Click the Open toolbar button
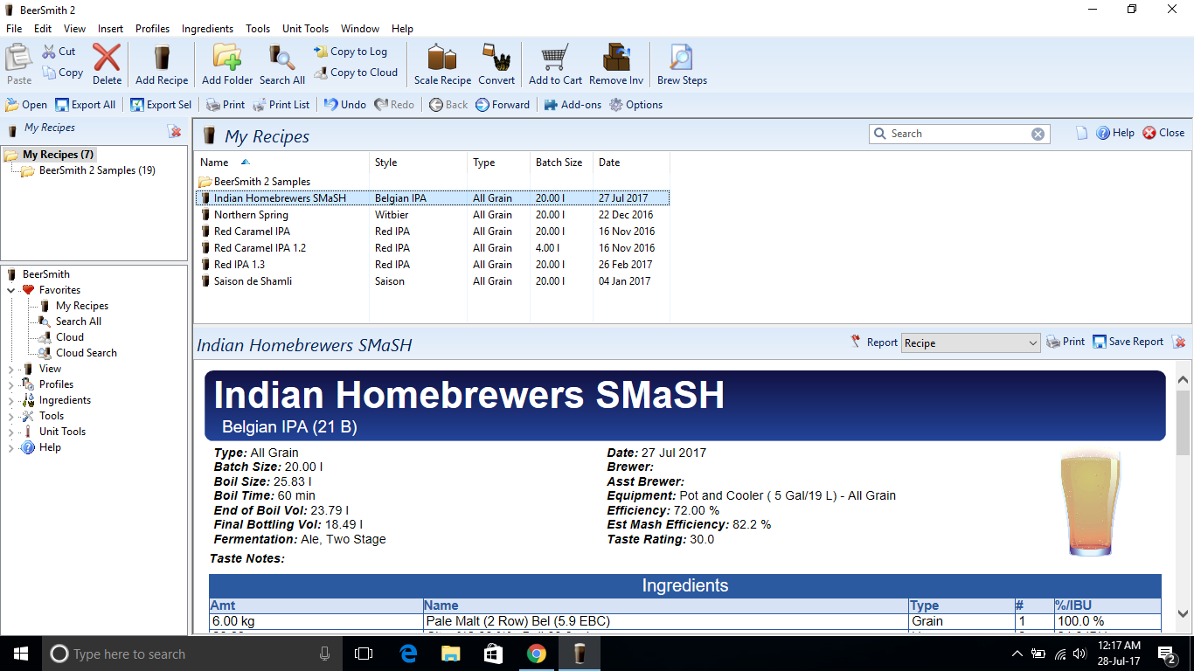This screenshot has width=1194, height=671. pyautogui.click(x=26, y=105)
